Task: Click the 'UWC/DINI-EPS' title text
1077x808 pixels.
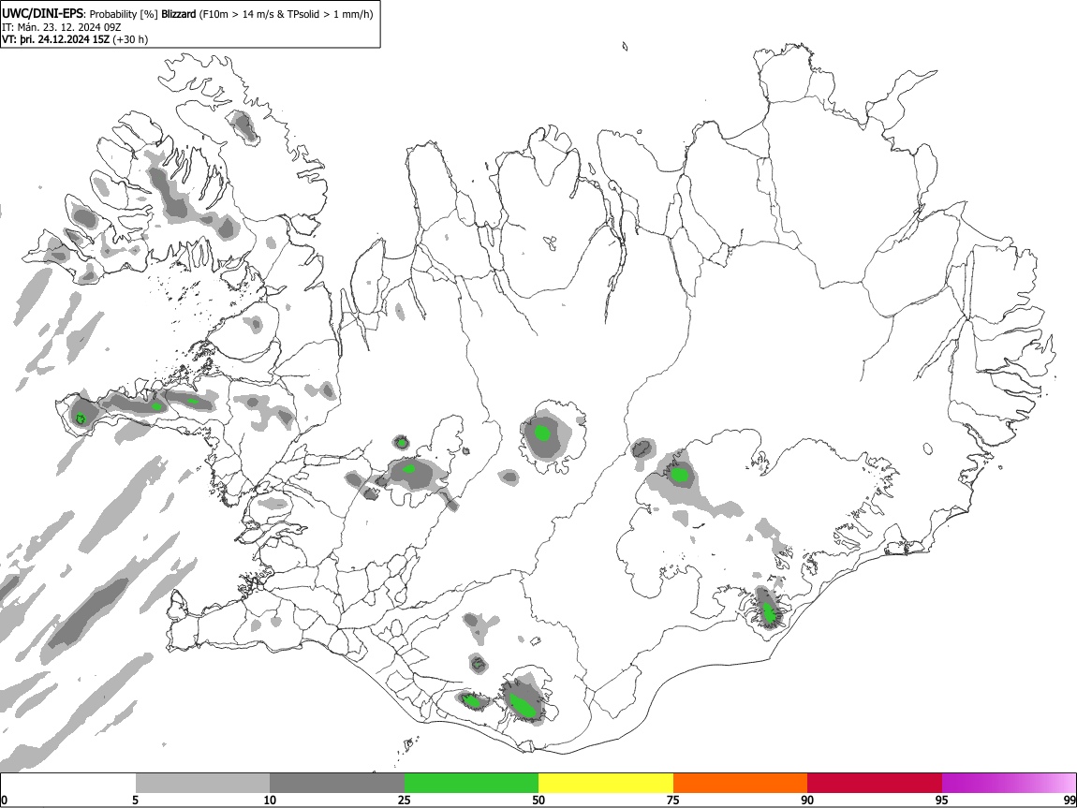Action: [42, 14]
